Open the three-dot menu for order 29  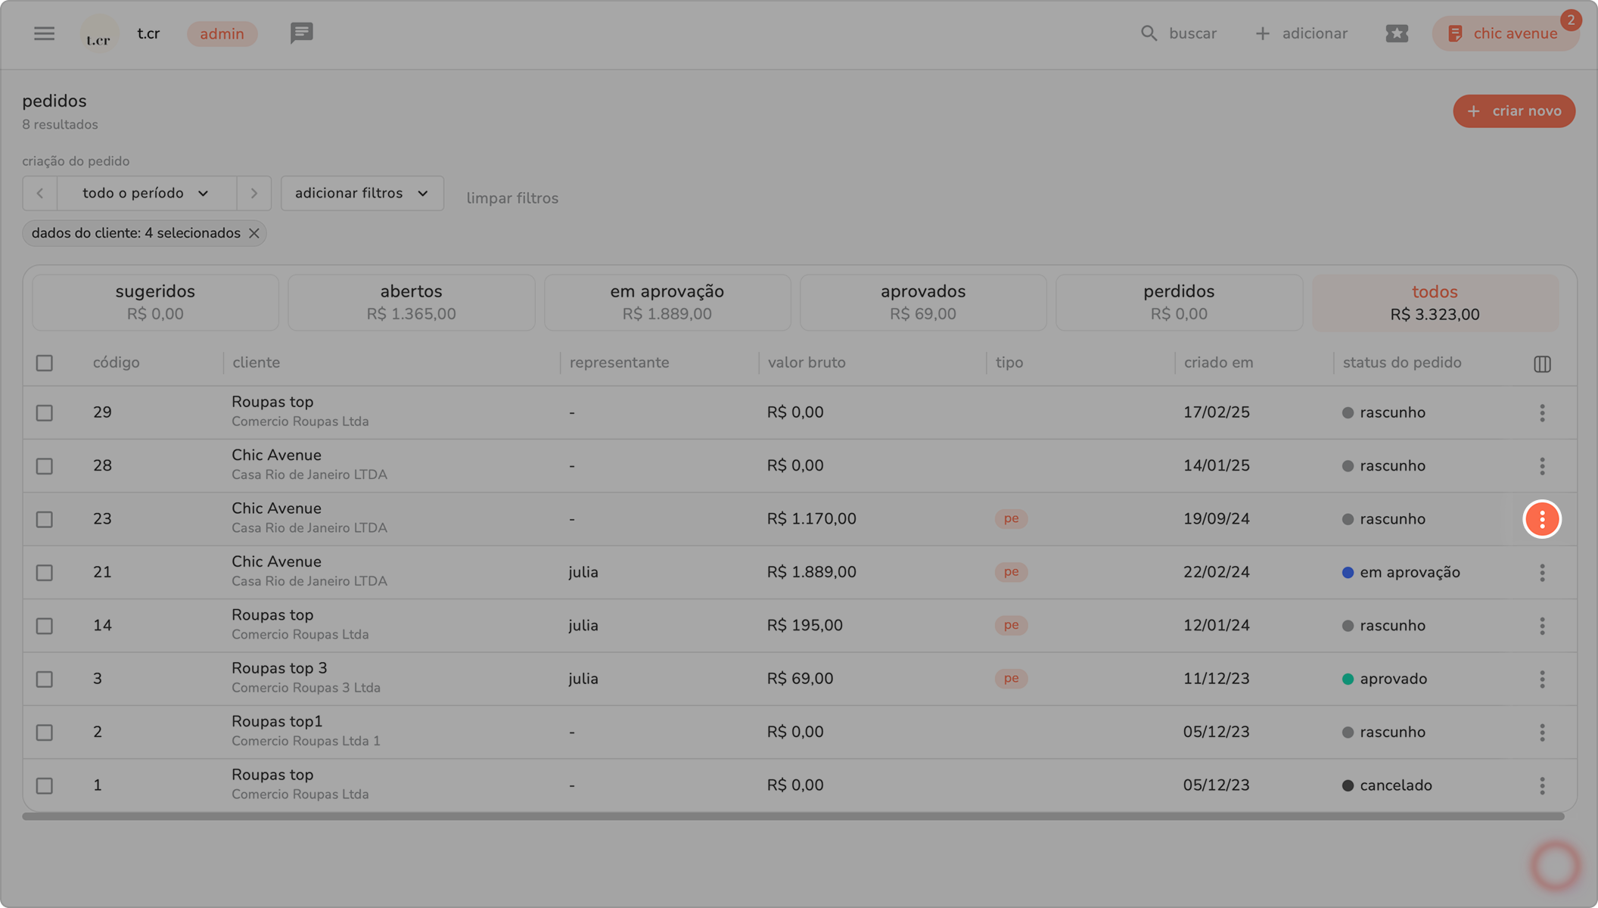[x=1542, y=413]
